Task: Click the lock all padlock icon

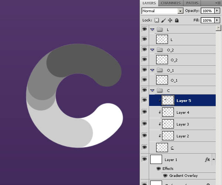Action: coord(176,20)
